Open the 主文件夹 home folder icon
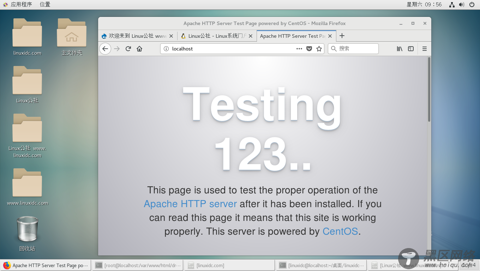 coord(72,37)
